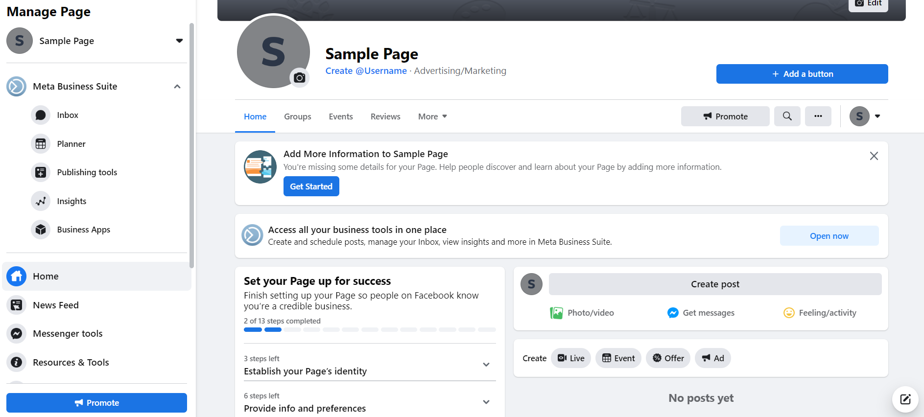This screenshot has width=924, height=417.
Task: Open the page search magnifier icon
Action: point(787,116)
